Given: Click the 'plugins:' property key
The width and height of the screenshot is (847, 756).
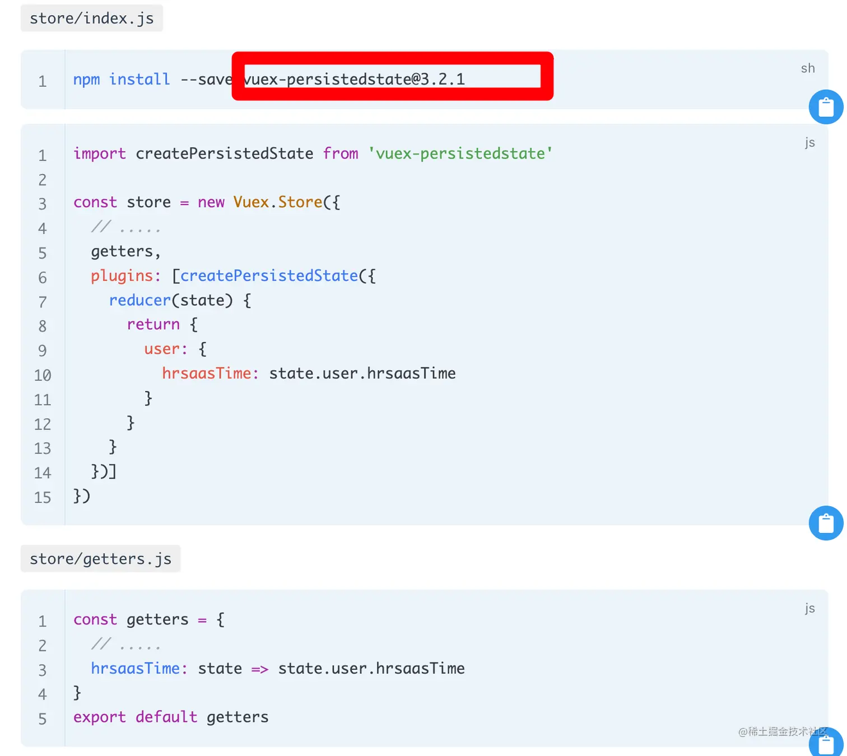Looking at the screenshot, I should pyautogui.click(x=126, y=276).
